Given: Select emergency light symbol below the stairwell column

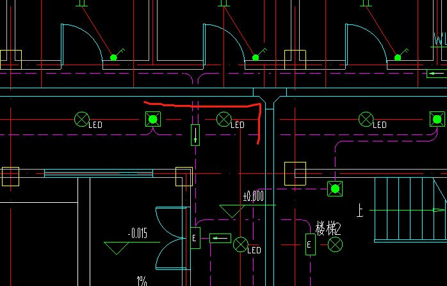Looking at the screenshot, I should click(335, 189).
